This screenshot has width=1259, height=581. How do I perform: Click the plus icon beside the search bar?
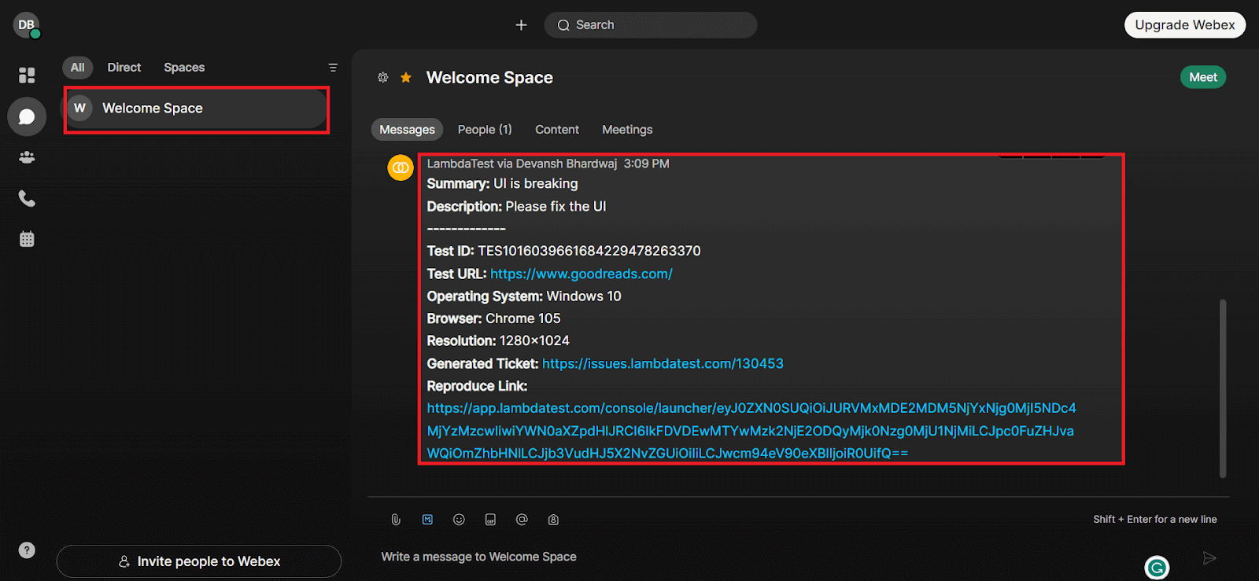[521, 25]
